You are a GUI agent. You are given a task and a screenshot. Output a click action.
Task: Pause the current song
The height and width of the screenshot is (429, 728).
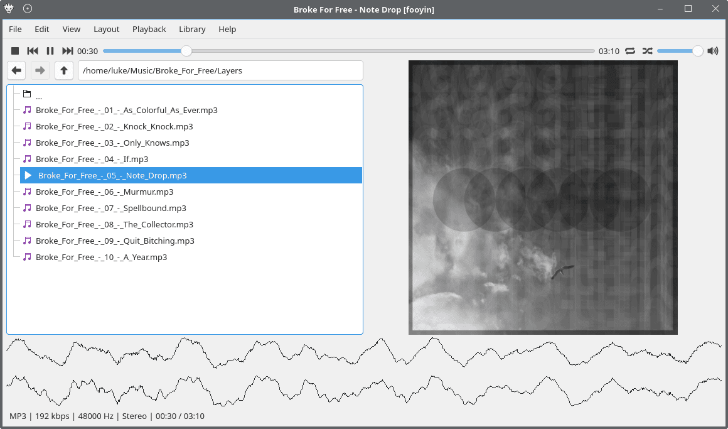tap(50, 51)
